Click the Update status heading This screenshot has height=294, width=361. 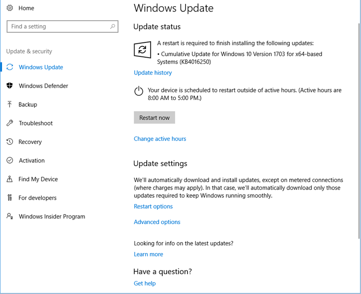click(157, 27)
